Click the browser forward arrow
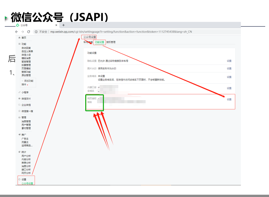Viewport: 269px width, 197px height. click(23, 32)
